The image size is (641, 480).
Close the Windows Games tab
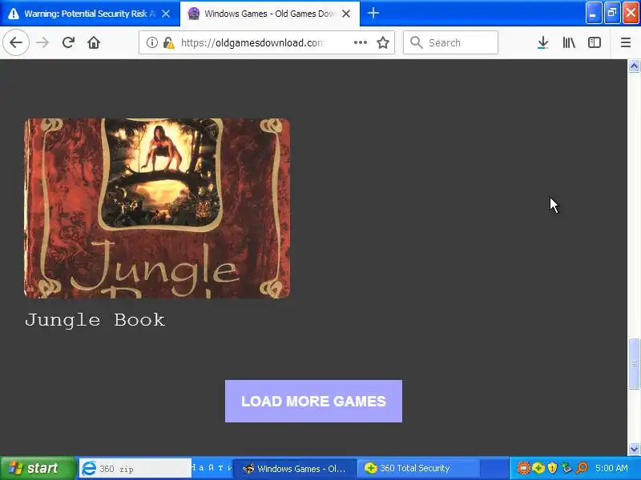tap(346, 14)
